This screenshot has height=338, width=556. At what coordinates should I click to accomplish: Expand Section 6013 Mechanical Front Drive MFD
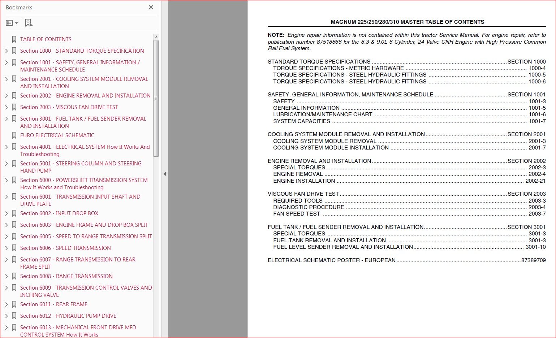7,328
